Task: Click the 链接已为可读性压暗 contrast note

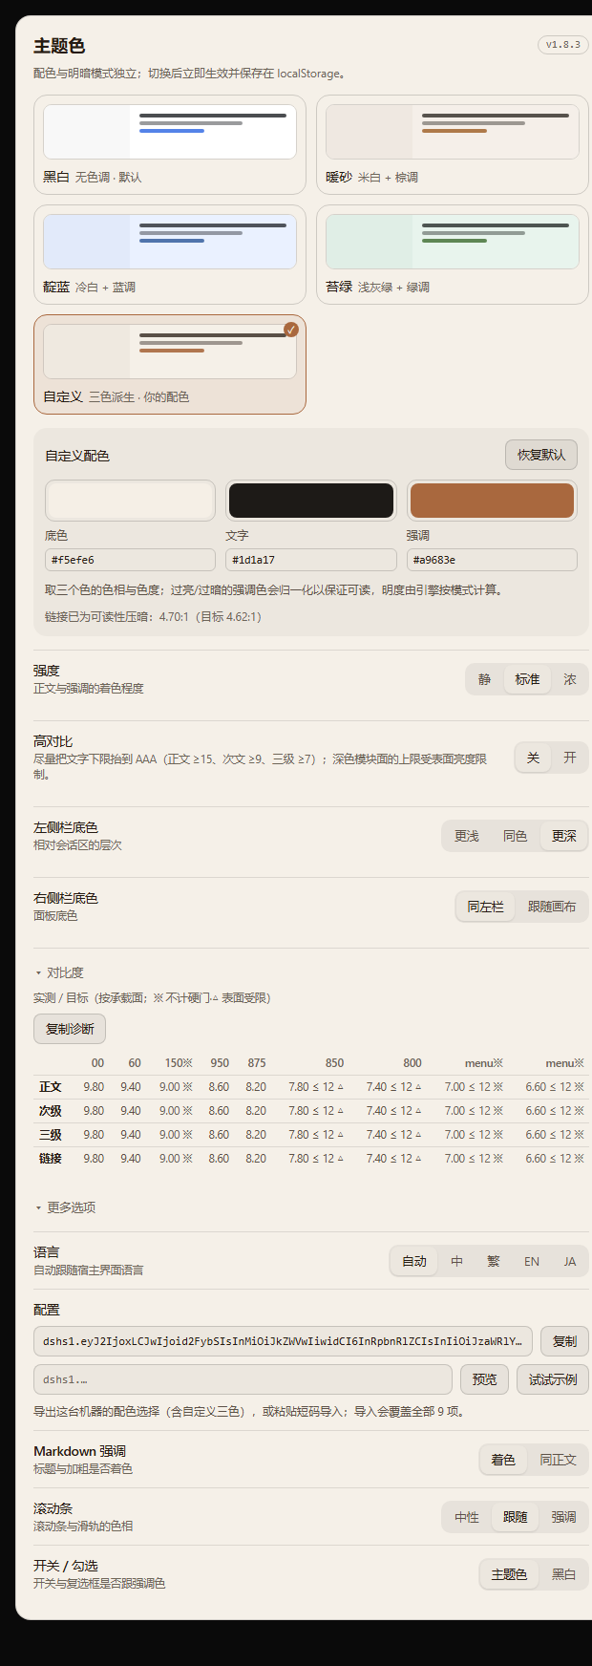Action: (x=153, y=617)
